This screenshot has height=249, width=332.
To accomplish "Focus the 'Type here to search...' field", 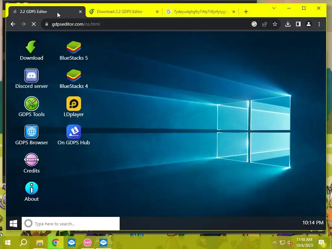I will [x=70, y=224].
